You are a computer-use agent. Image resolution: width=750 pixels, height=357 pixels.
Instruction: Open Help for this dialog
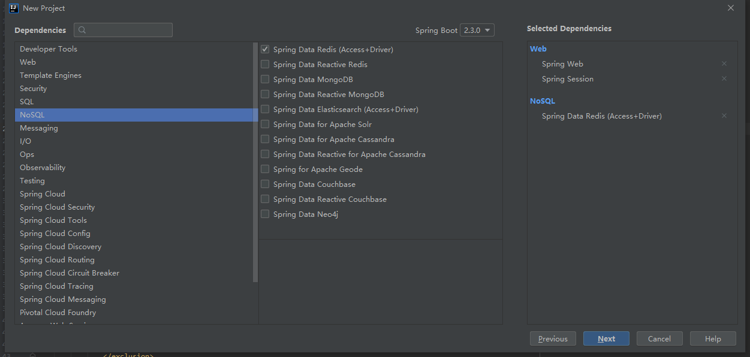pos(713,338)
